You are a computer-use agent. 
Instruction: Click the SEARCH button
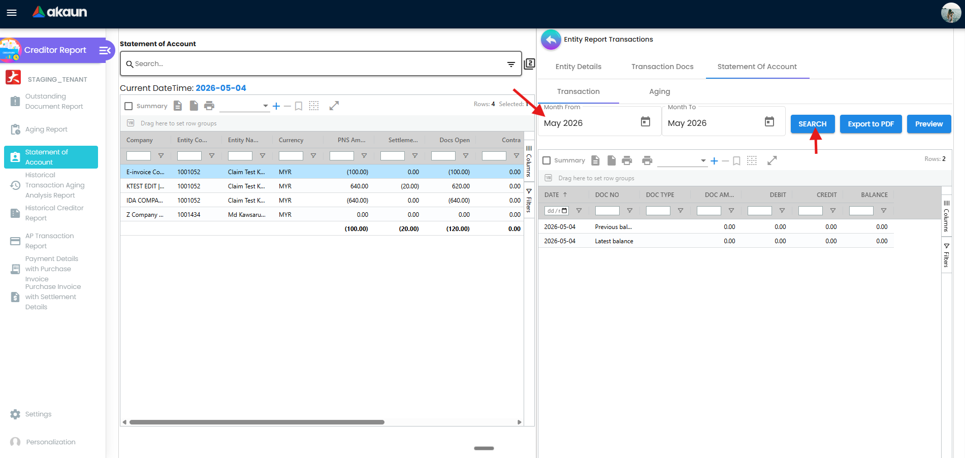812,124
